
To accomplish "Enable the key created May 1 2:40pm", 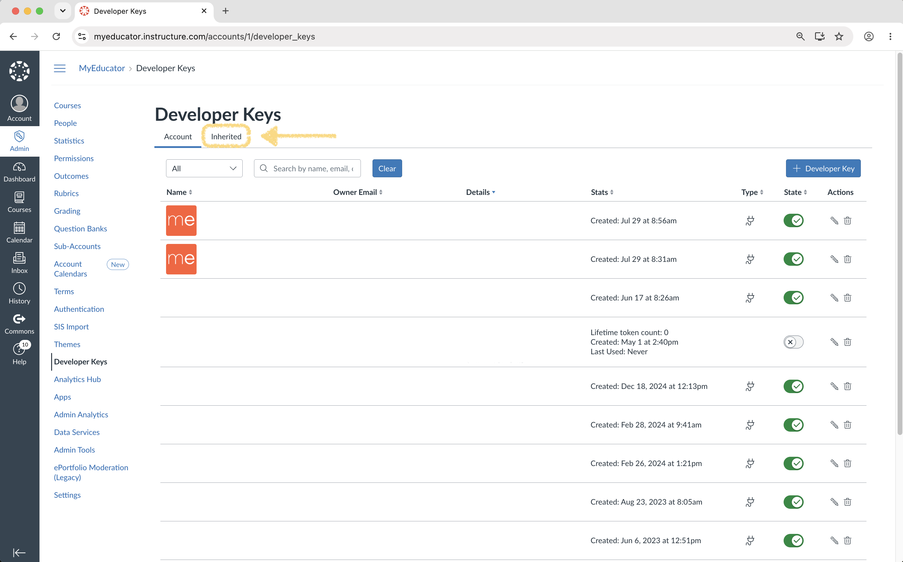I will click(x=793, y=342).
